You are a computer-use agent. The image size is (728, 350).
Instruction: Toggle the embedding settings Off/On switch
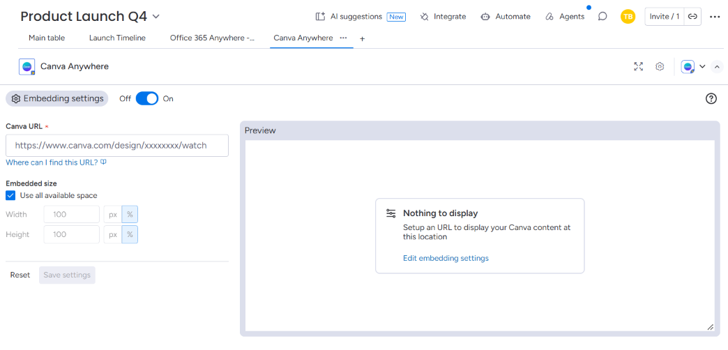coord(146,98)
